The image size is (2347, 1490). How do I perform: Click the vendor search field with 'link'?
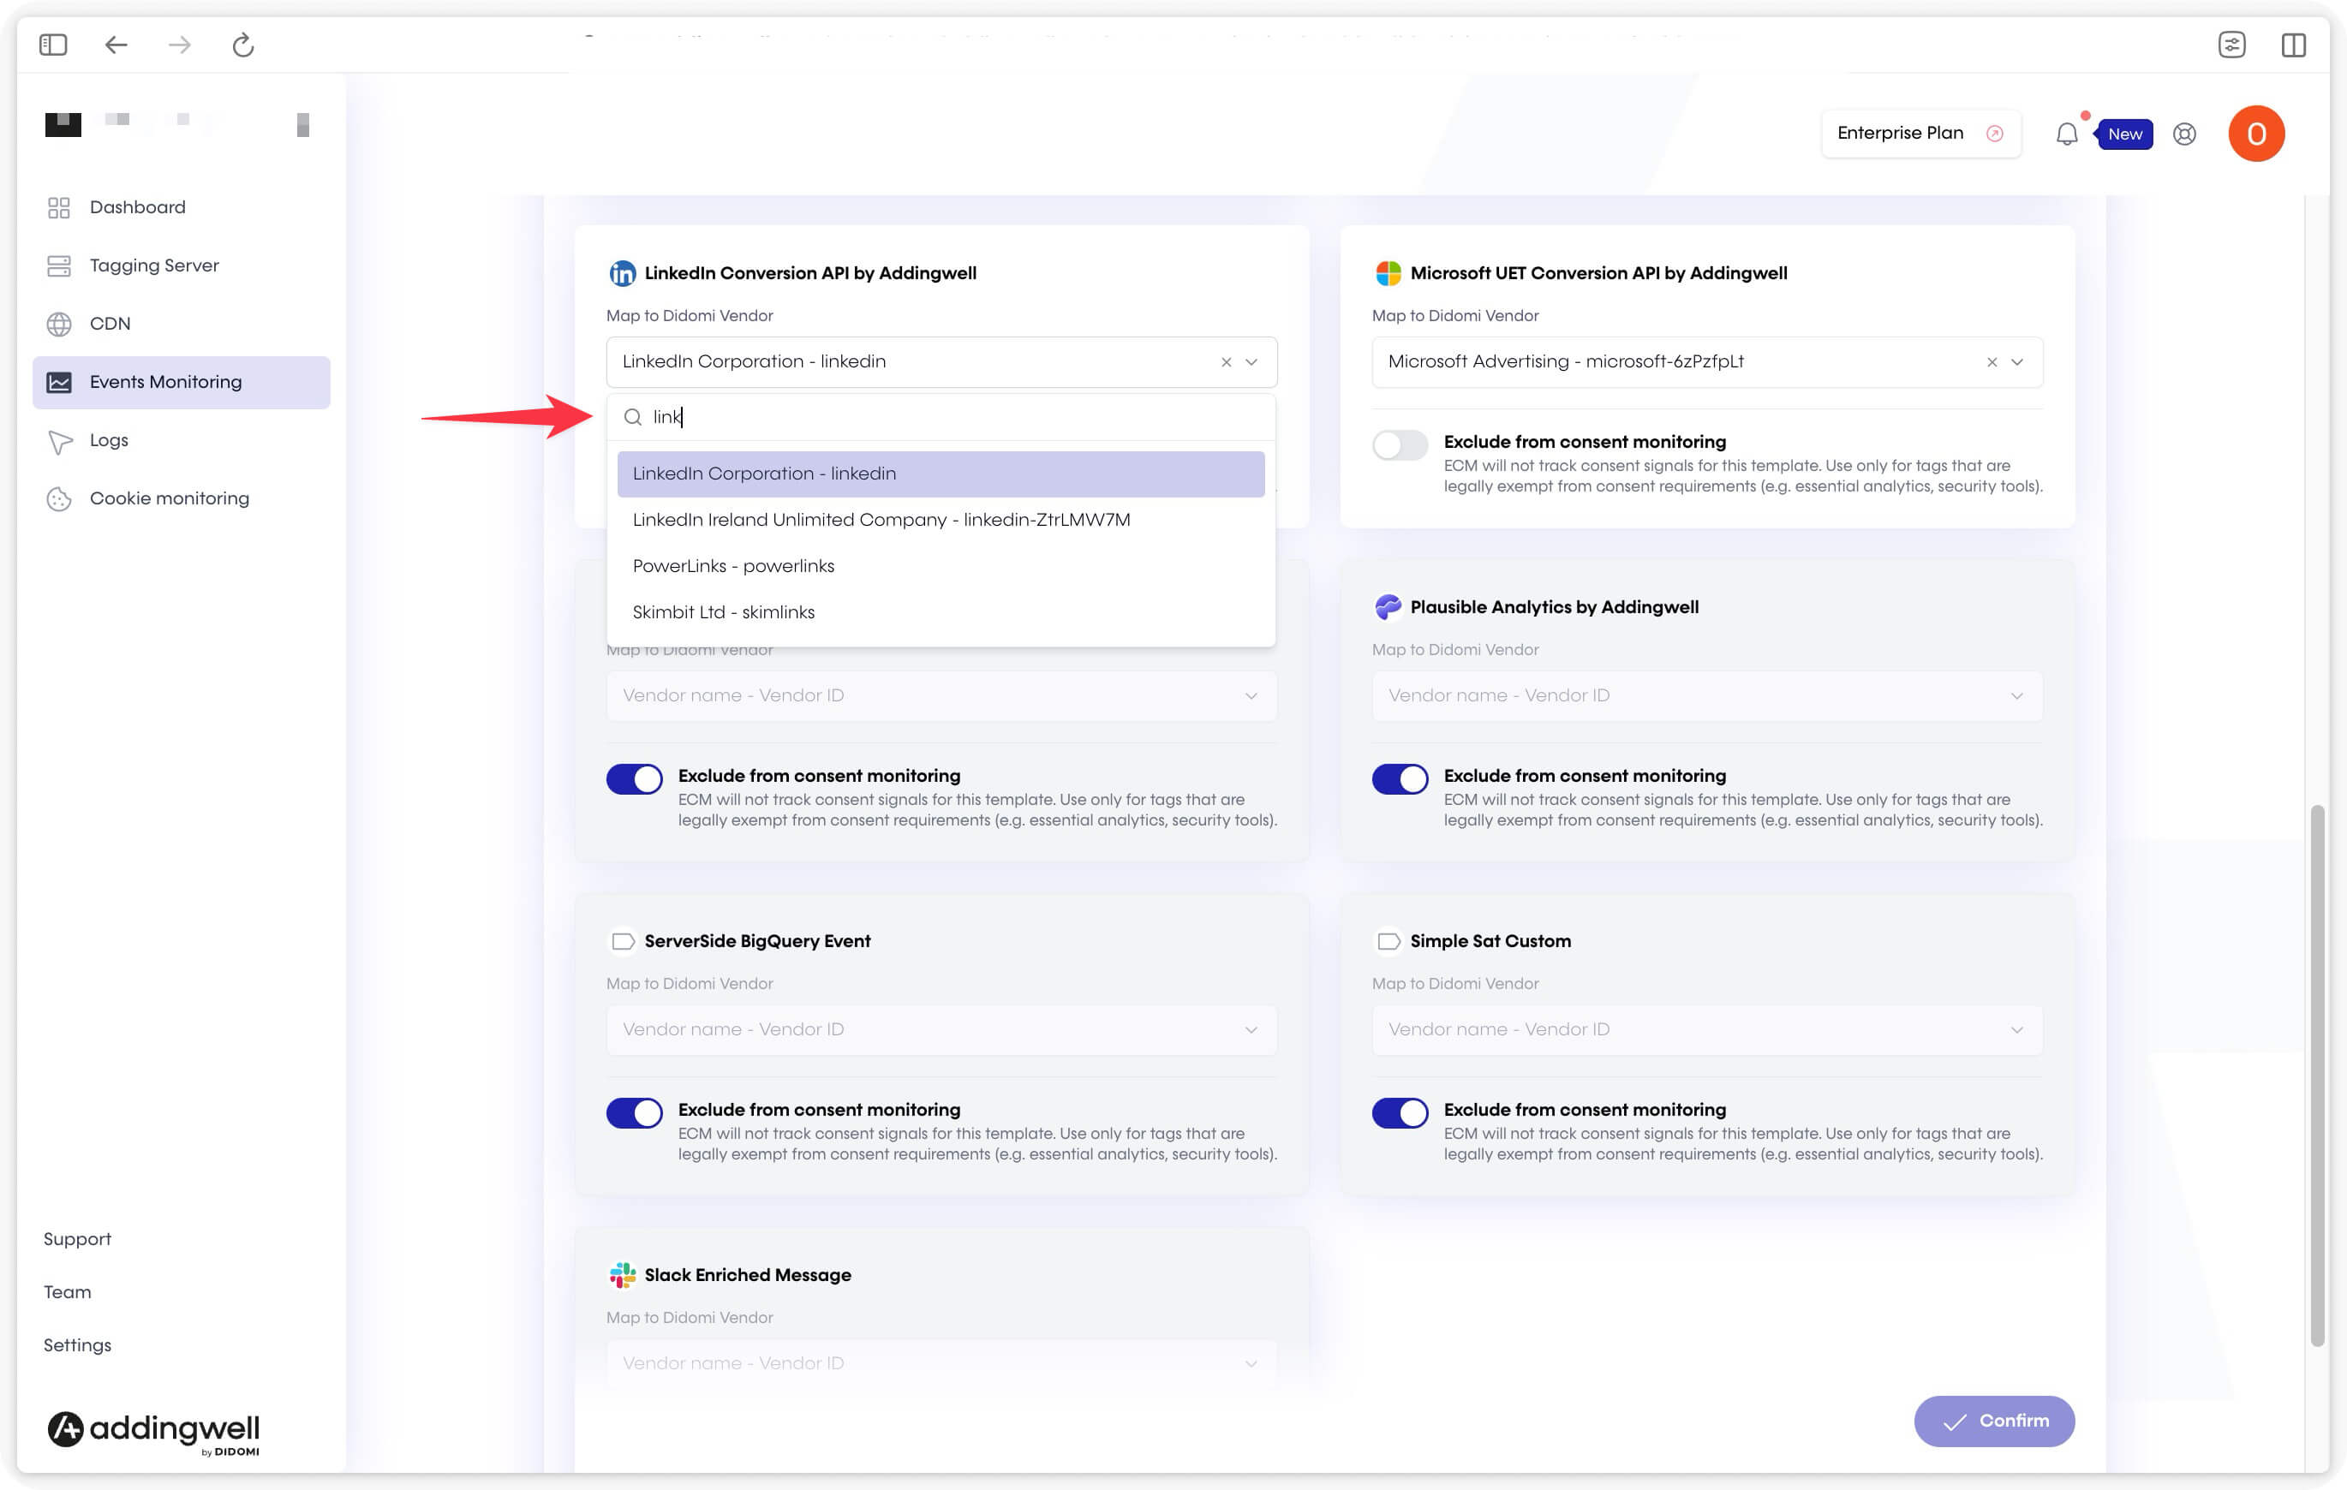pos(941,417)
